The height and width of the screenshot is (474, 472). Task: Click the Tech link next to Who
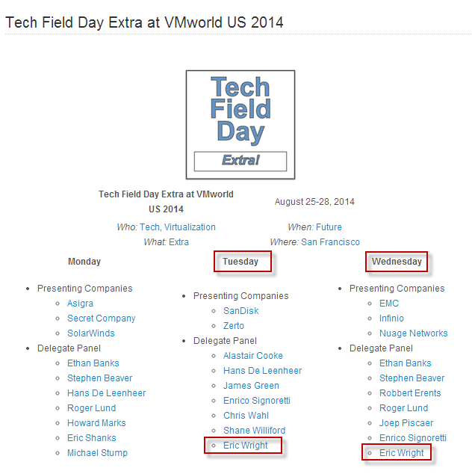tap(149, 227)
